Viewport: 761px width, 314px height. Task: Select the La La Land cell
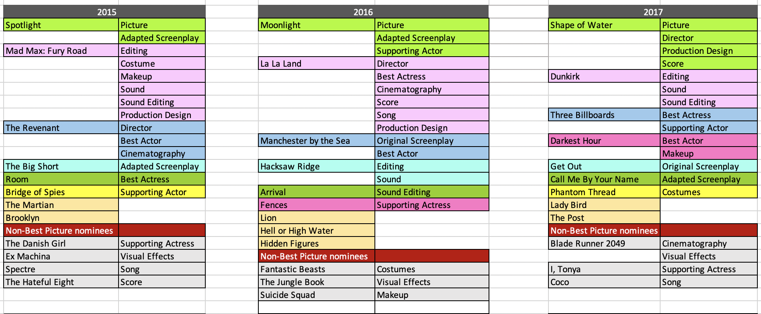316,63
